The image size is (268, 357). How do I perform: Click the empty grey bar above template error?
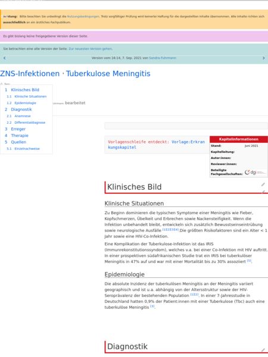coord(186,126)
